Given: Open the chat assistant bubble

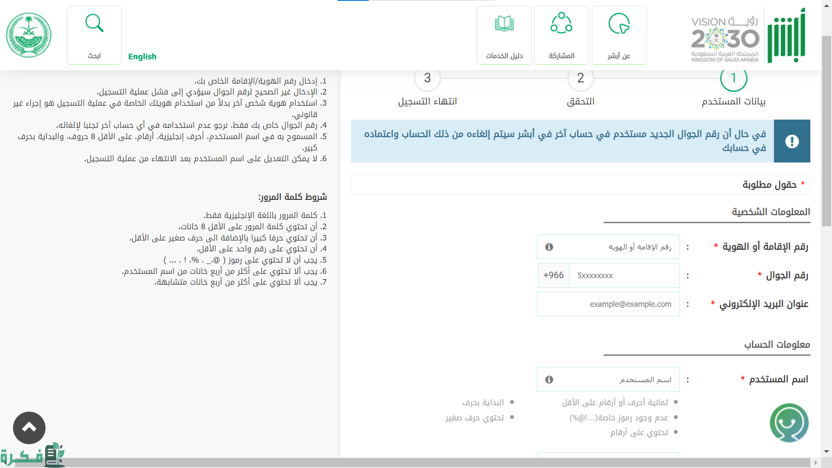Looking at the screenshot, I should (x=789, y=423).
